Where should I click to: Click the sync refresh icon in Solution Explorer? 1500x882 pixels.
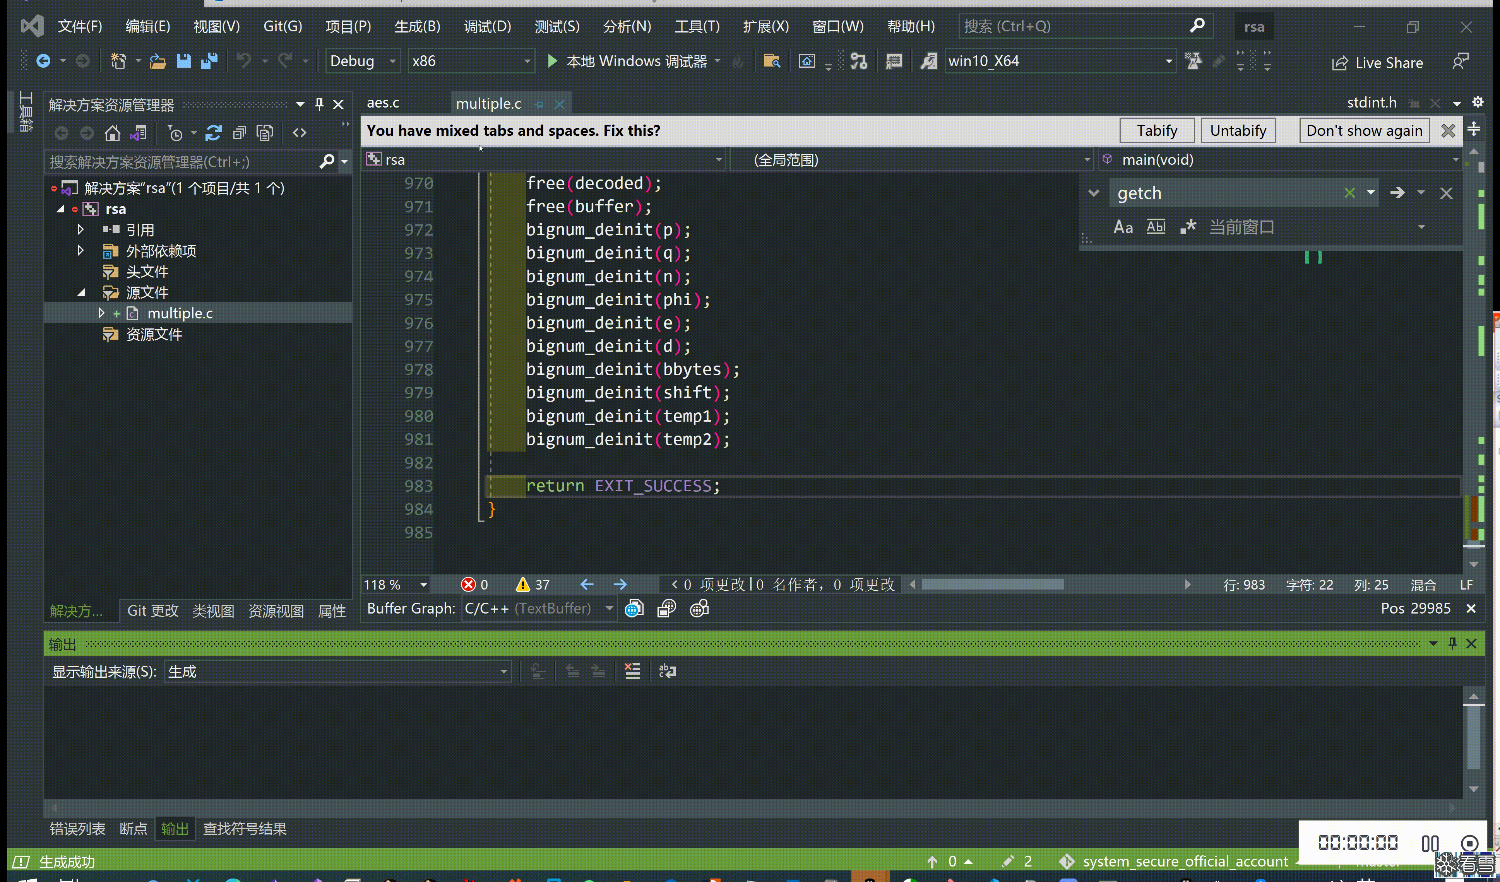pos(213,133)
